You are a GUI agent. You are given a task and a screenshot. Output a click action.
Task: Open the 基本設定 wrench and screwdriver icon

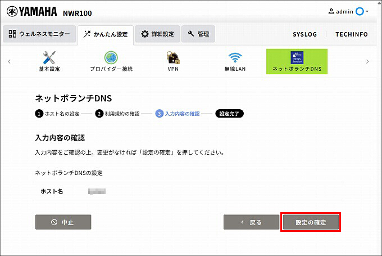(49, 57)
